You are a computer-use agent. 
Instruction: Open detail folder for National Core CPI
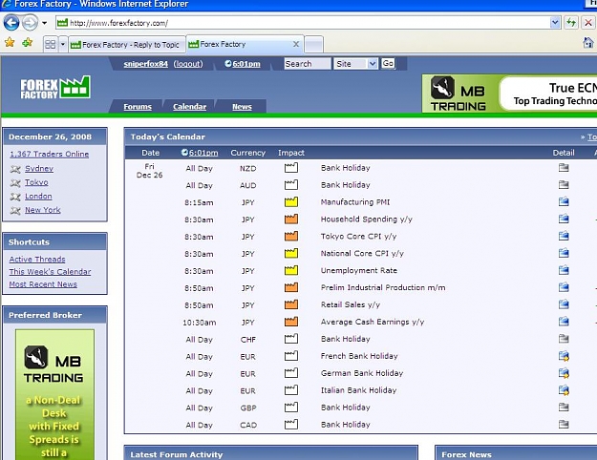[564, 253]
